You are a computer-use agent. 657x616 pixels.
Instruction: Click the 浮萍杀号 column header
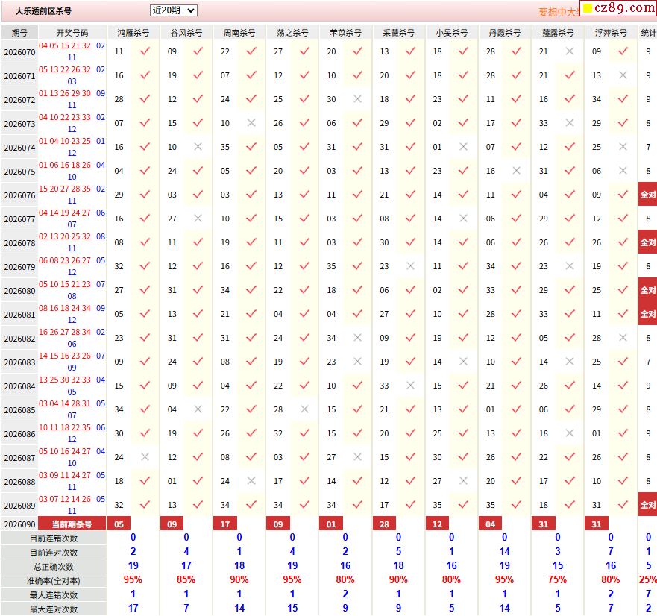pyautogui.click(x=611, y=33)
